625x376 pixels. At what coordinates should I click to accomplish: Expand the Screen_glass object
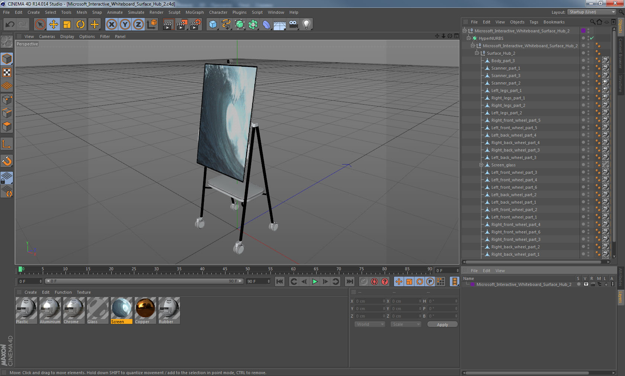[481, 165]
